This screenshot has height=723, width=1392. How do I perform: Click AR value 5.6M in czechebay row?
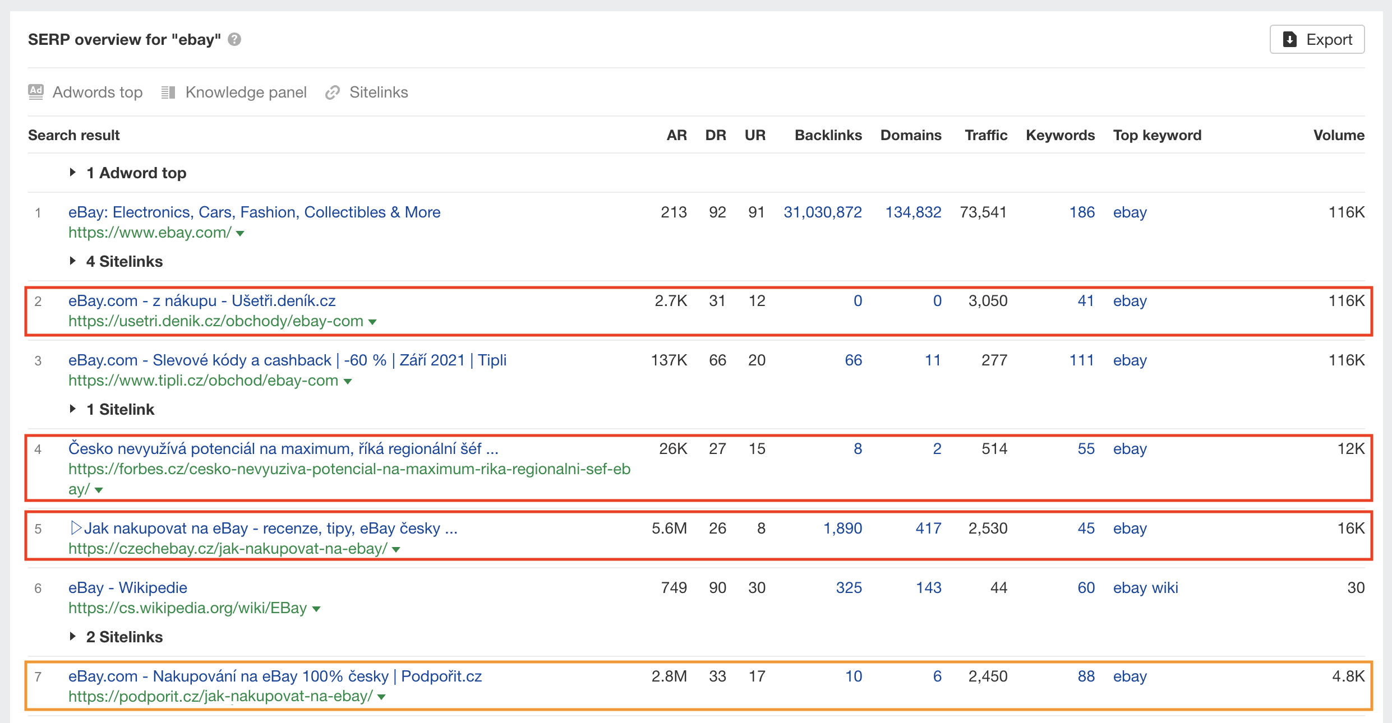coord(669,528)
